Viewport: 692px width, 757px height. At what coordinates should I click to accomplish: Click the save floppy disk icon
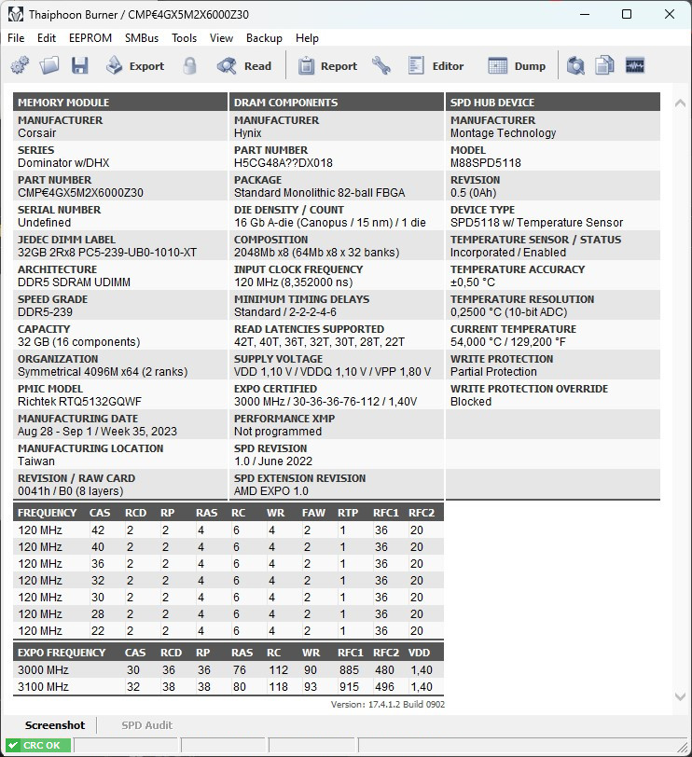pyautogui.click(x=79, y=66)
